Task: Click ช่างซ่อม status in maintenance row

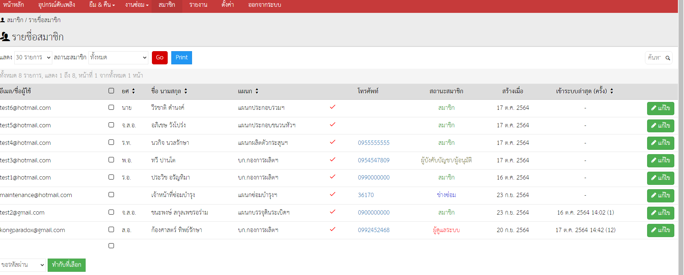Action: 446,195
